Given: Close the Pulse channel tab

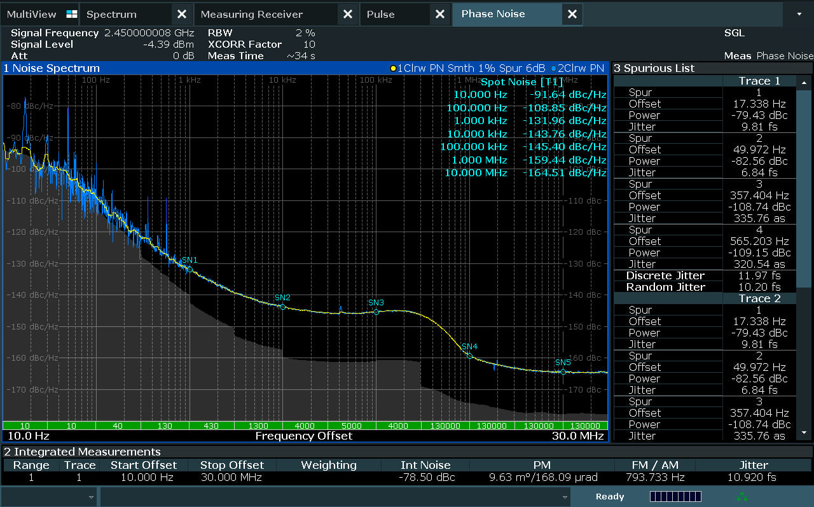Looking at the screenshot, I should [439, 14].
